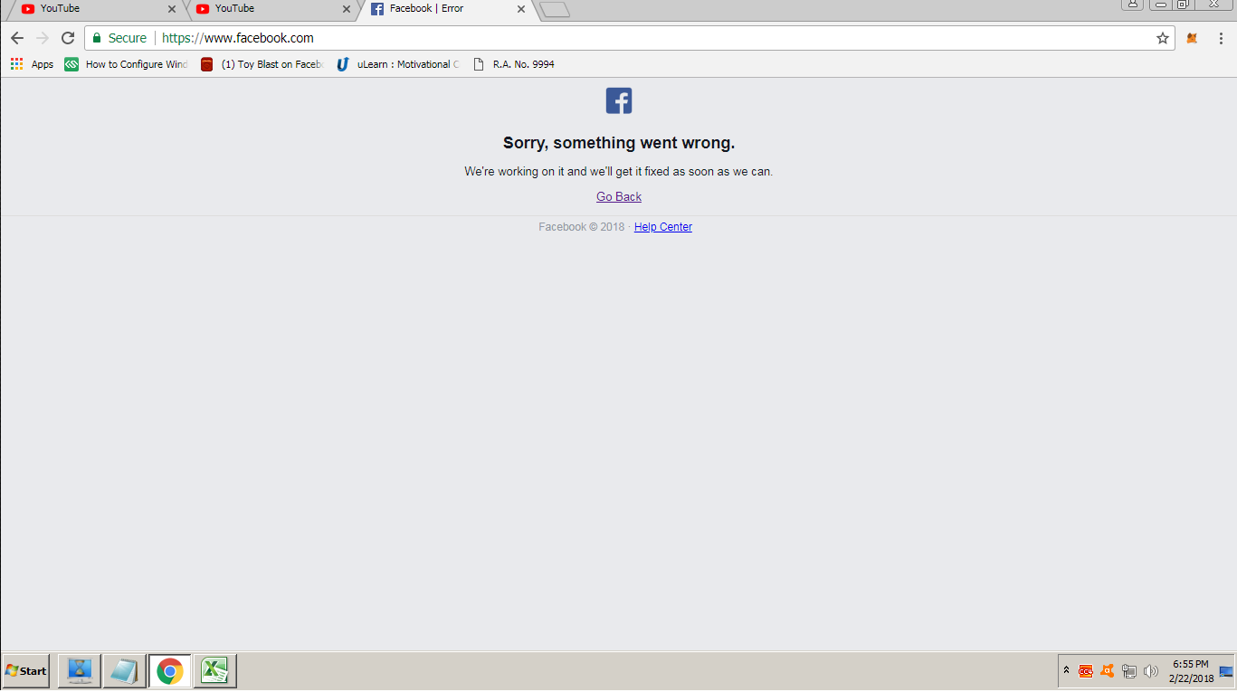This screenshot has height=692, width=1237.
Task: Switch to YouTube tab beside Facebook tab
Action: [273, 9]
